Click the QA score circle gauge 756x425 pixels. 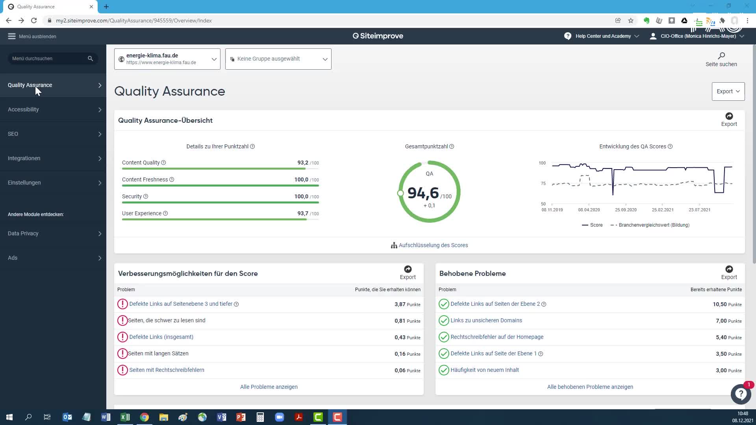pos(429,192)
